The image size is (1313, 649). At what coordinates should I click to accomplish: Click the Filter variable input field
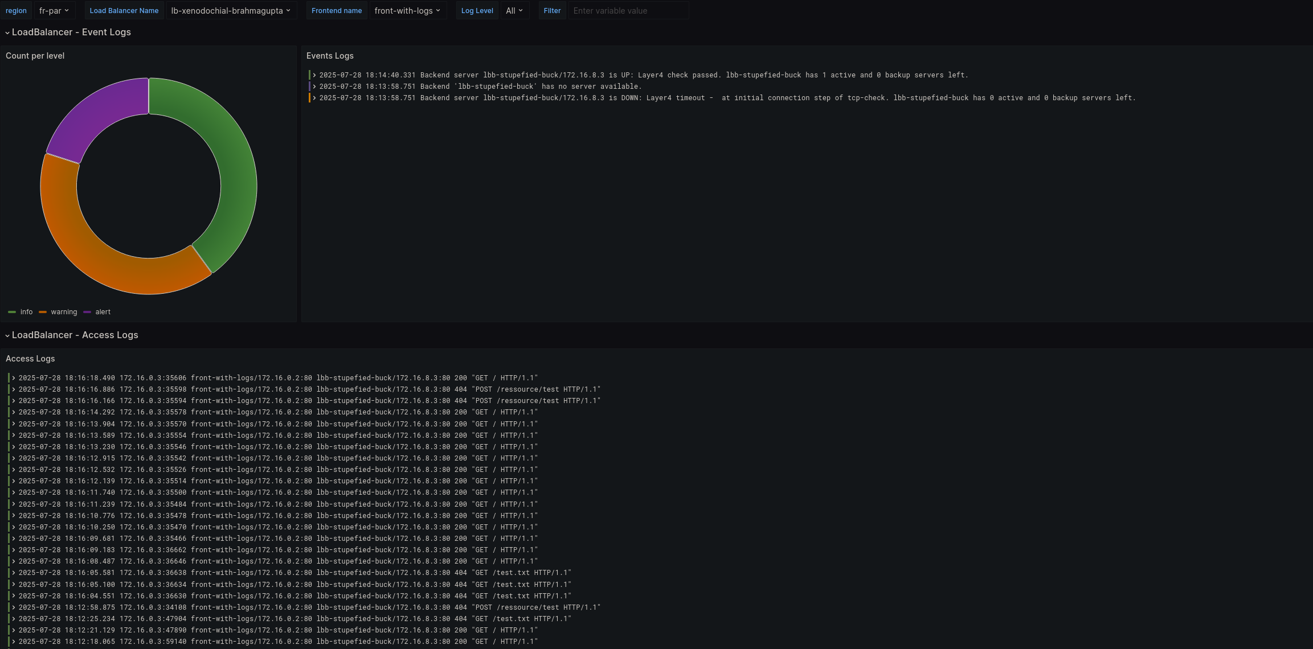pos(628,11)
